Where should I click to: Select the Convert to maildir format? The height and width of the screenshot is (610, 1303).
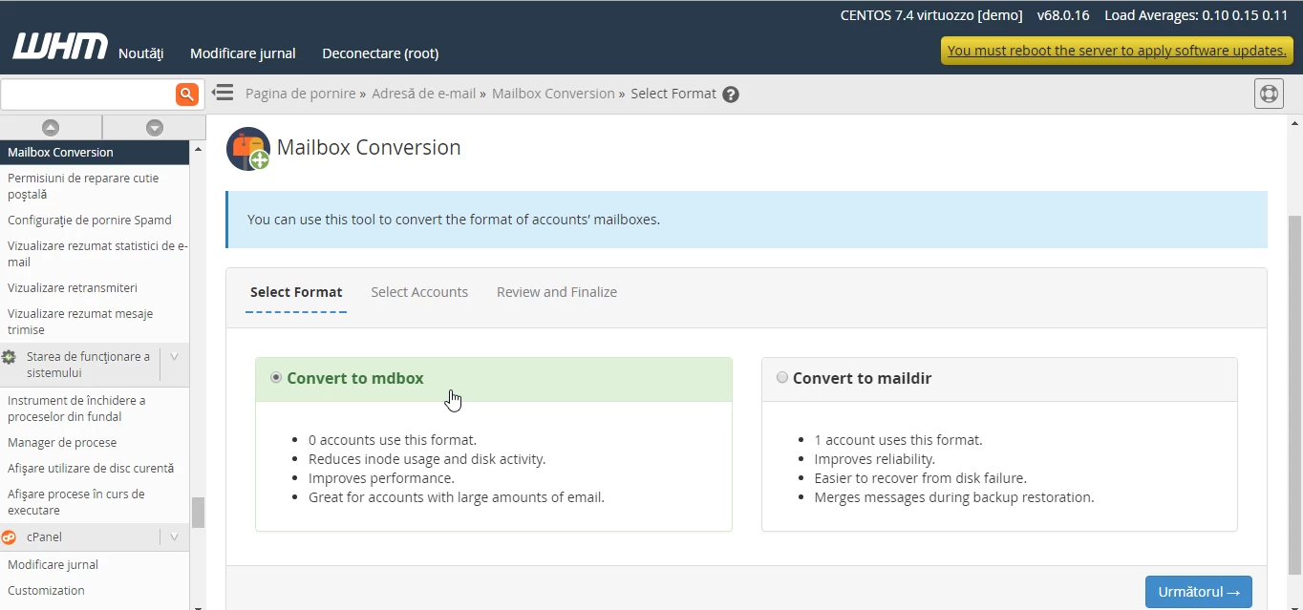(x=781, y=377)
